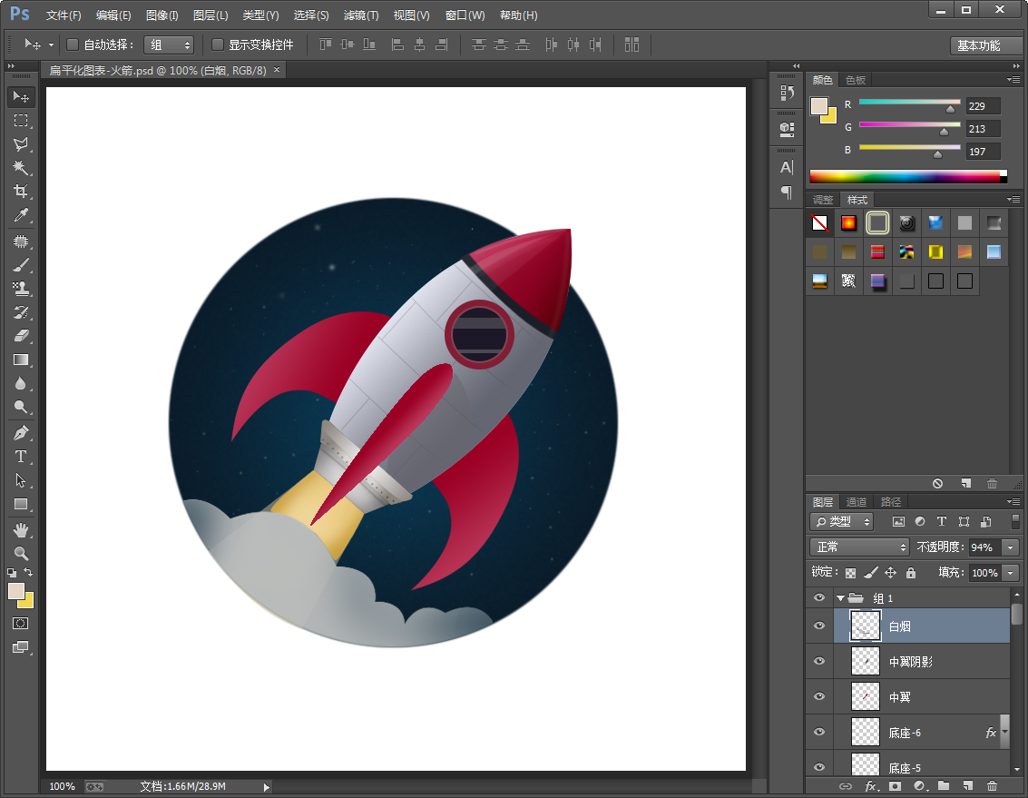Select the Eyedropper tool
Screen dimensions: 1028x798
pyautogui.click(x=21, y=215)
